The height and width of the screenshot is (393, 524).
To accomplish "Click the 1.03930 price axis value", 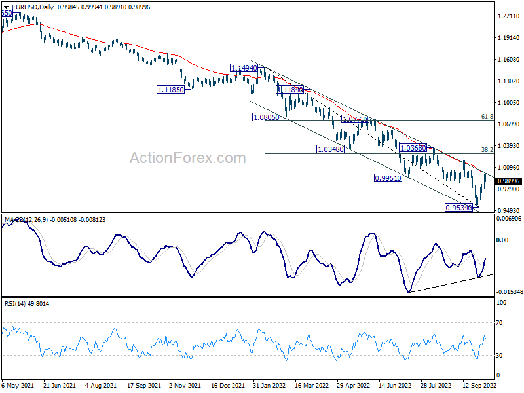I will (509, 146).
